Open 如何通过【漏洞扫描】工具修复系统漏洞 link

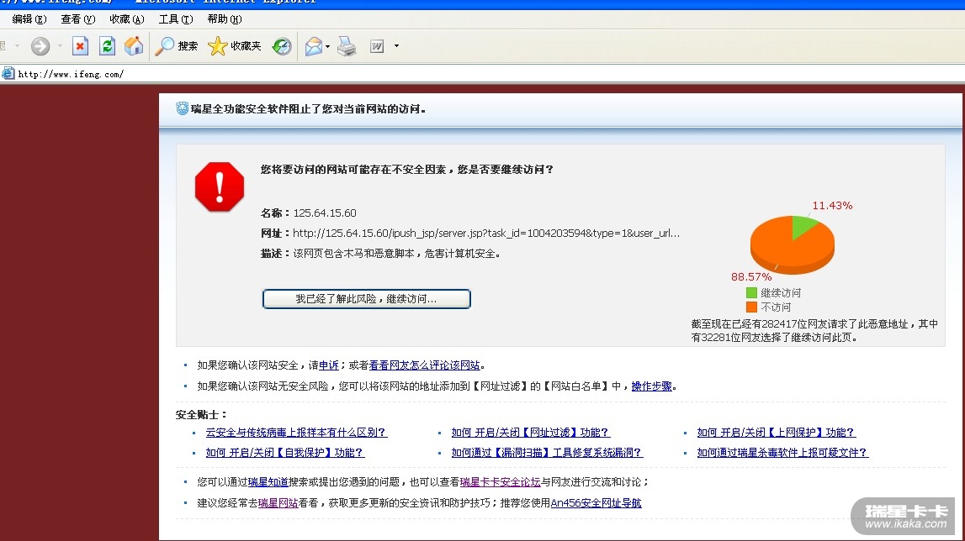point(547,453)
